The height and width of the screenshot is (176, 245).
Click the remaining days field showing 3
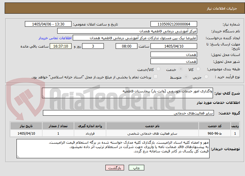(x=93, y=46)
